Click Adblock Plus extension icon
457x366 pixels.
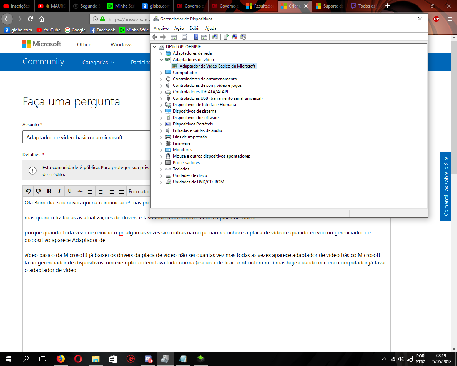436,19
